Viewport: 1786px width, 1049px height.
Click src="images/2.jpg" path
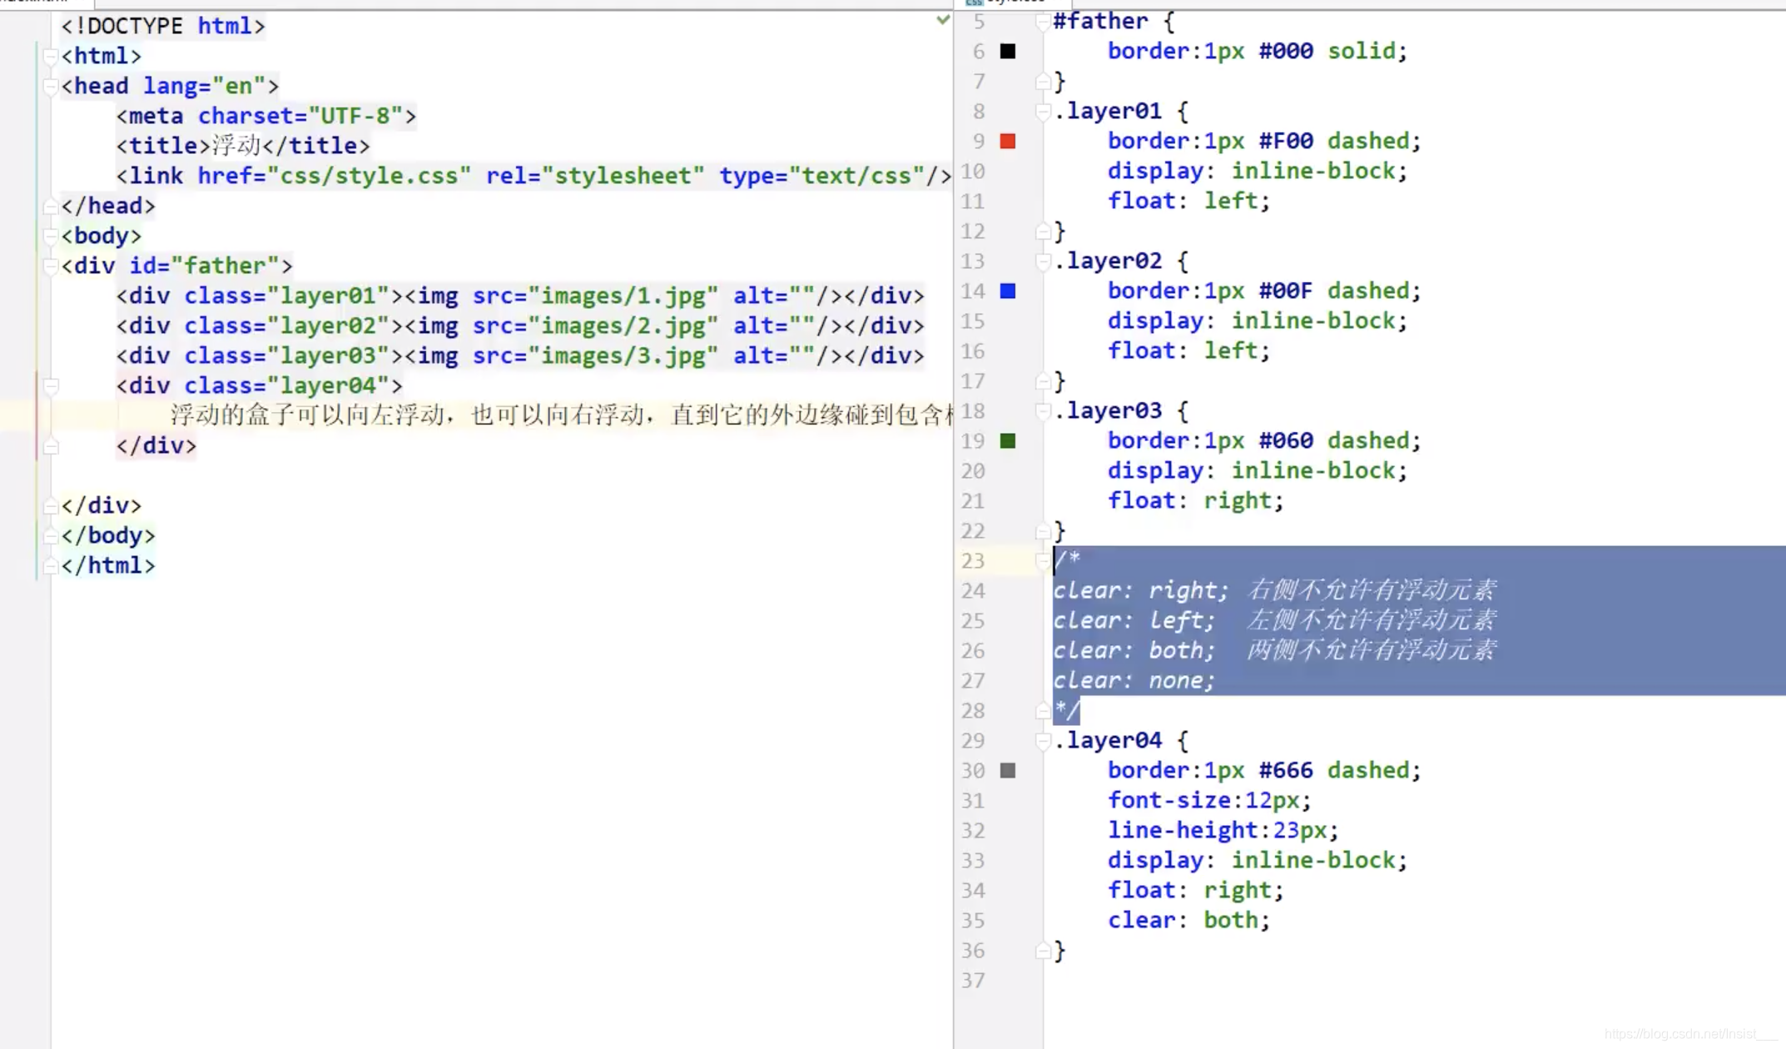pos(595,326)
